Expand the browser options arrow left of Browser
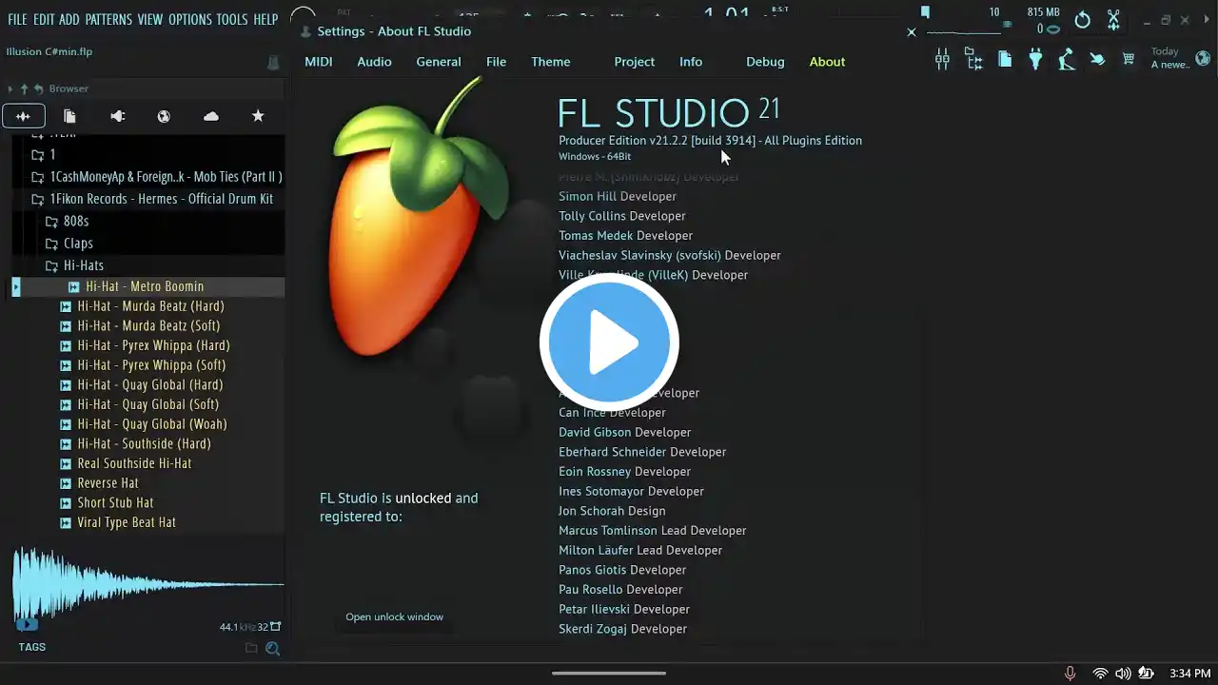This screenshot has width=1218, height=685. [10, 88]
